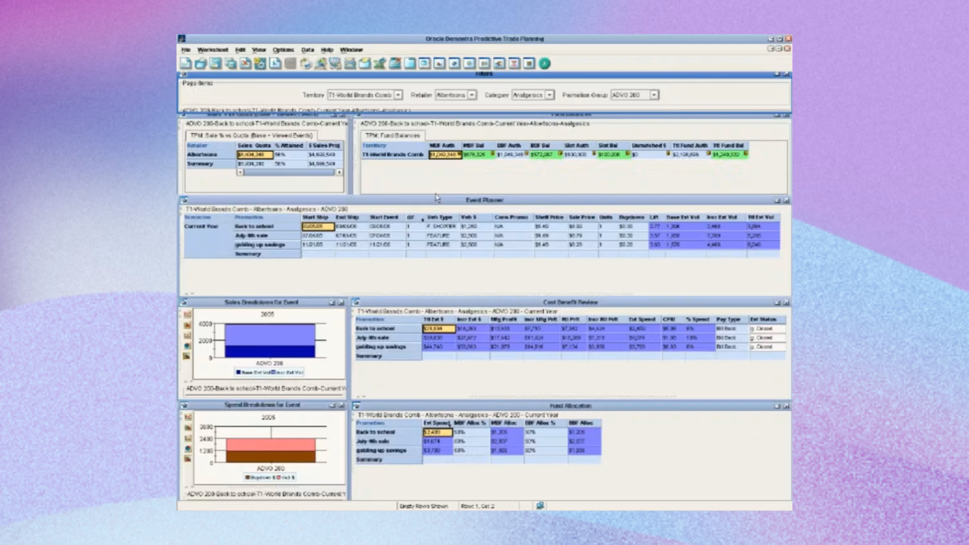This screenshot has width=969, height=545.
Task: Click 'Empty Rows Shown' in the status bar
Action: [424, 506]
